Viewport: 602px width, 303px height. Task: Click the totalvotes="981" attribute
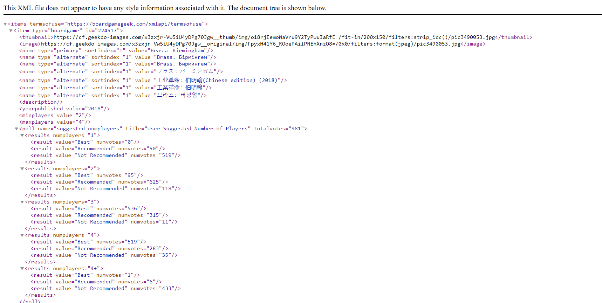pos(280,129)
